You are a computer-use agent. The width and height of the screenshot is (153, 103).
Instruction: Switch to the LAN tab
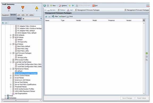19,15
